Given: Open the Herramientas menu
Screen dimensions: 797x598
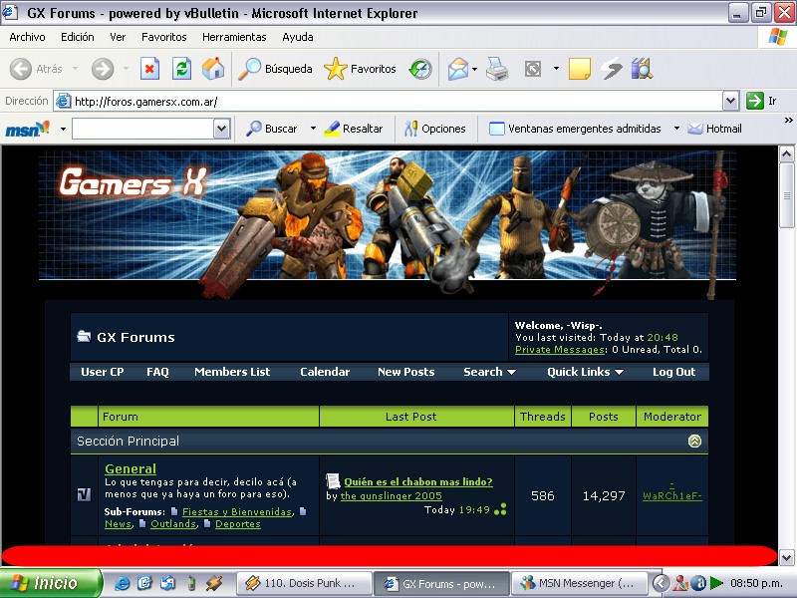Looking at the screenshot, I should point(234,37).
